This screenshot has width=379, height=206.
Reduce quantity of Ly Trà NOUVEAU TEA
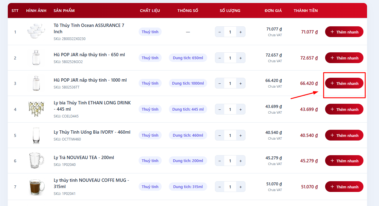point(219,161)
